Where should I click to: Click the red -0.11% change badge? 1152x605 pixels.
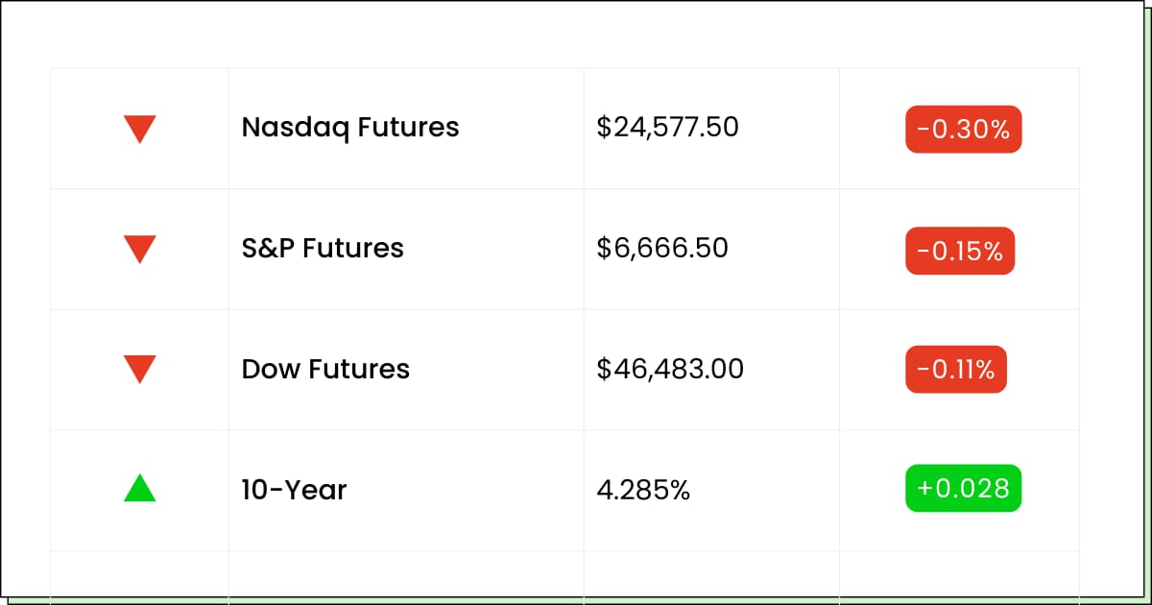pyautogui.click(x=955, y=370)
